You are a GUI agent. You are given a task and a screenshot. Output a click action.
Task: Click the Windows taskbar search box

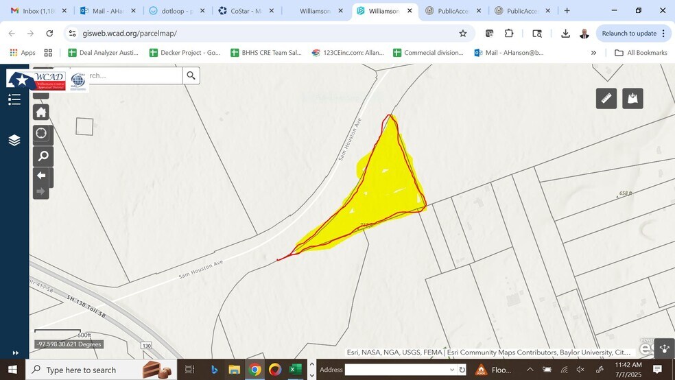pos(101,370)
